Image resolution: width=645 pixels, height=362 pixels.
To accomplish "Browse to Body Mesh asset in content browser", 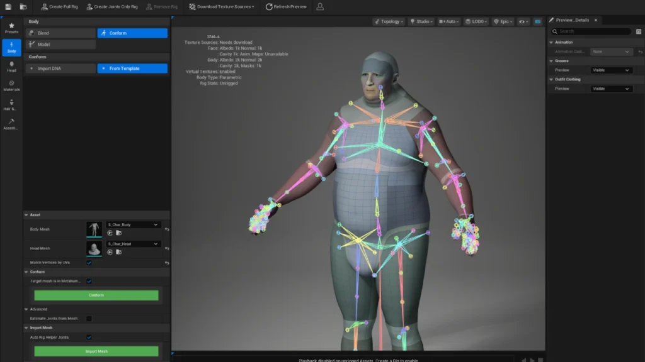I will pos(118,233).
